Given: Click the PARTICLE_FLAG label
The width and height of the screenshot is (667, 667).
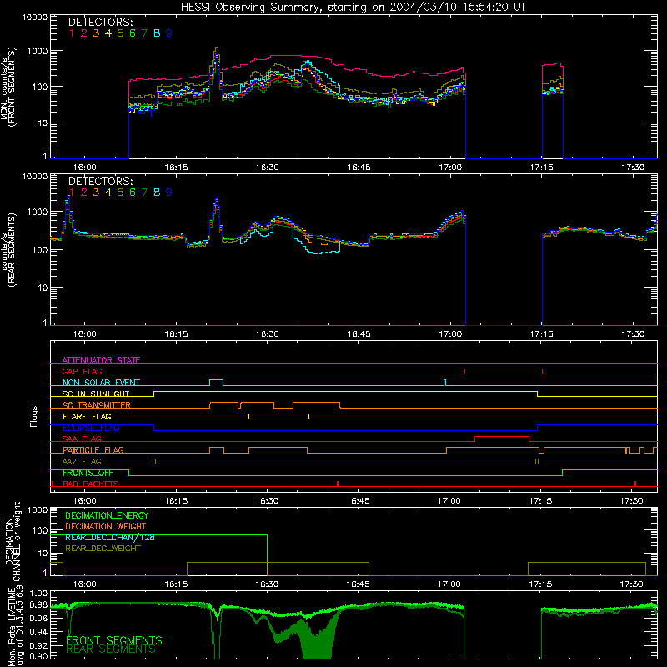Looking at the screenshot, I should 93,449.
